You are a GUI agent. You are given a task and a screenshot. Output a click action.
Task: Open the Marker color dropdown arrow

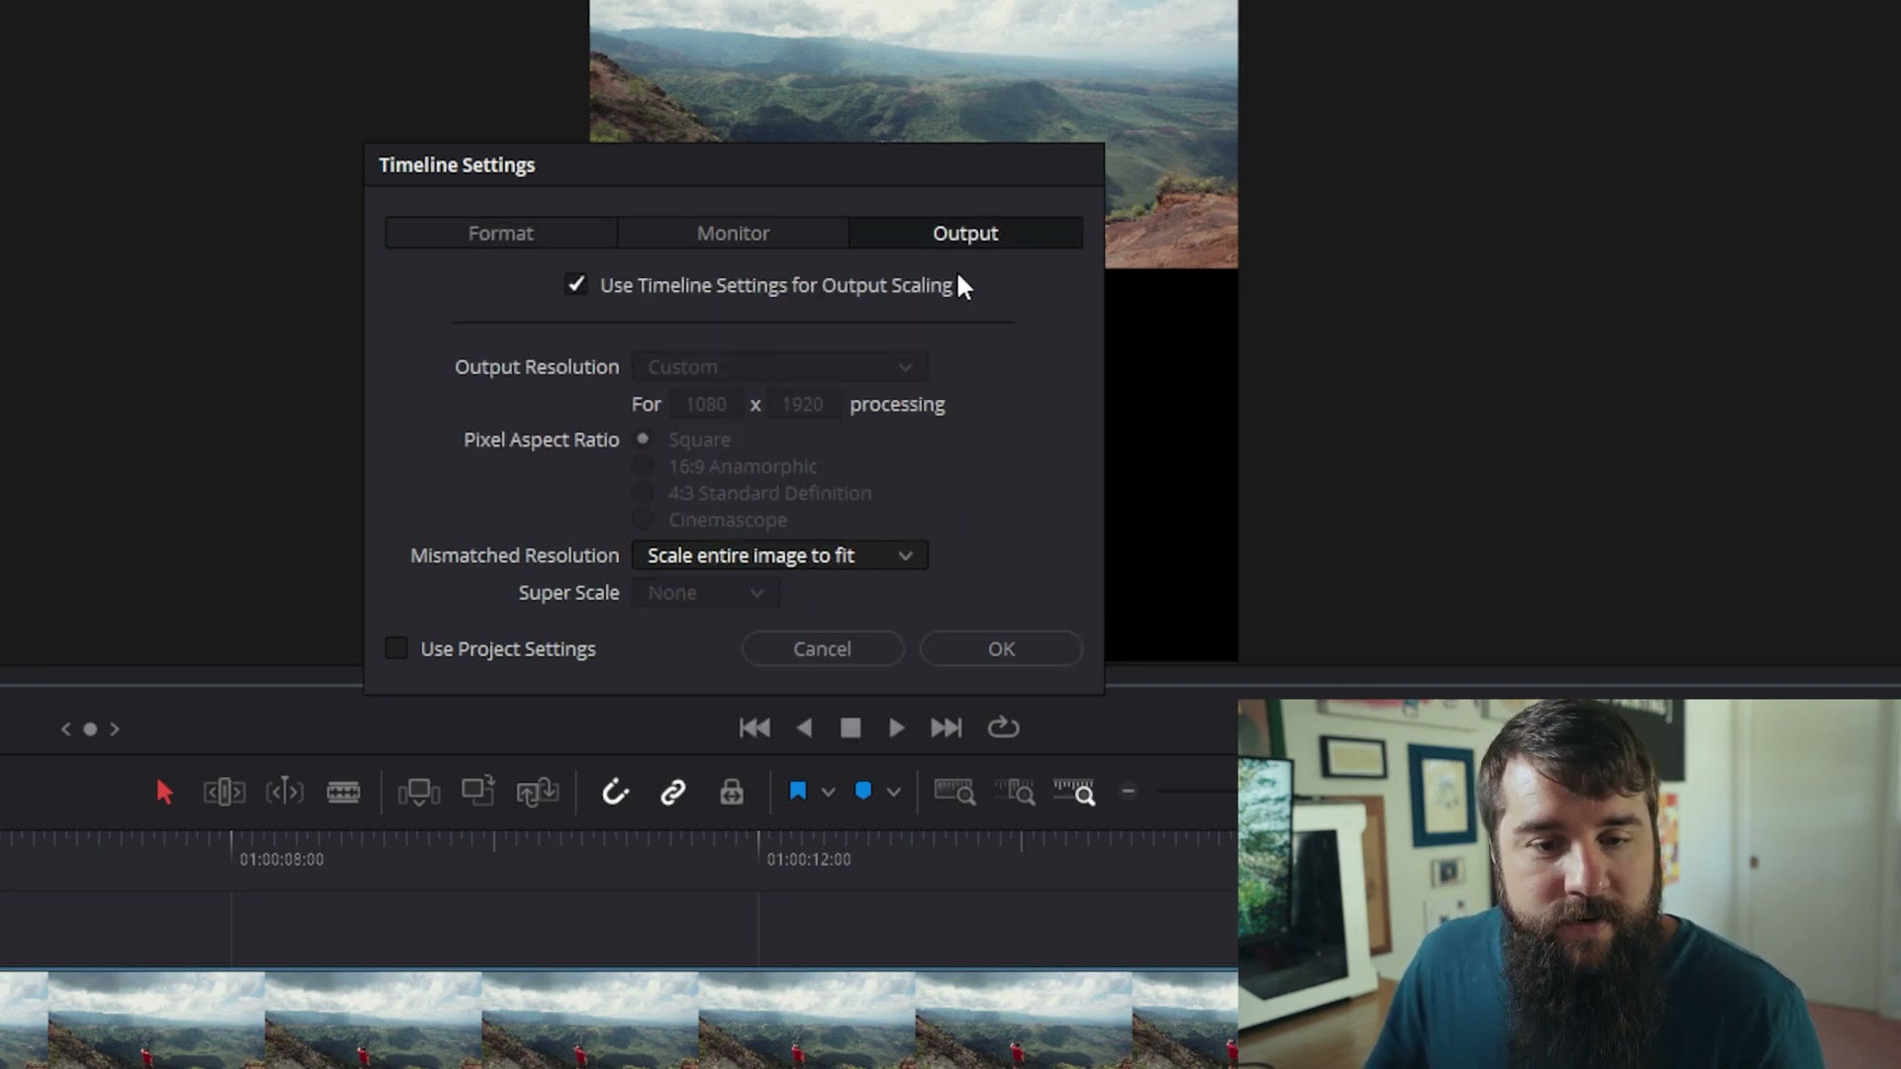click(x=893, y=792)
